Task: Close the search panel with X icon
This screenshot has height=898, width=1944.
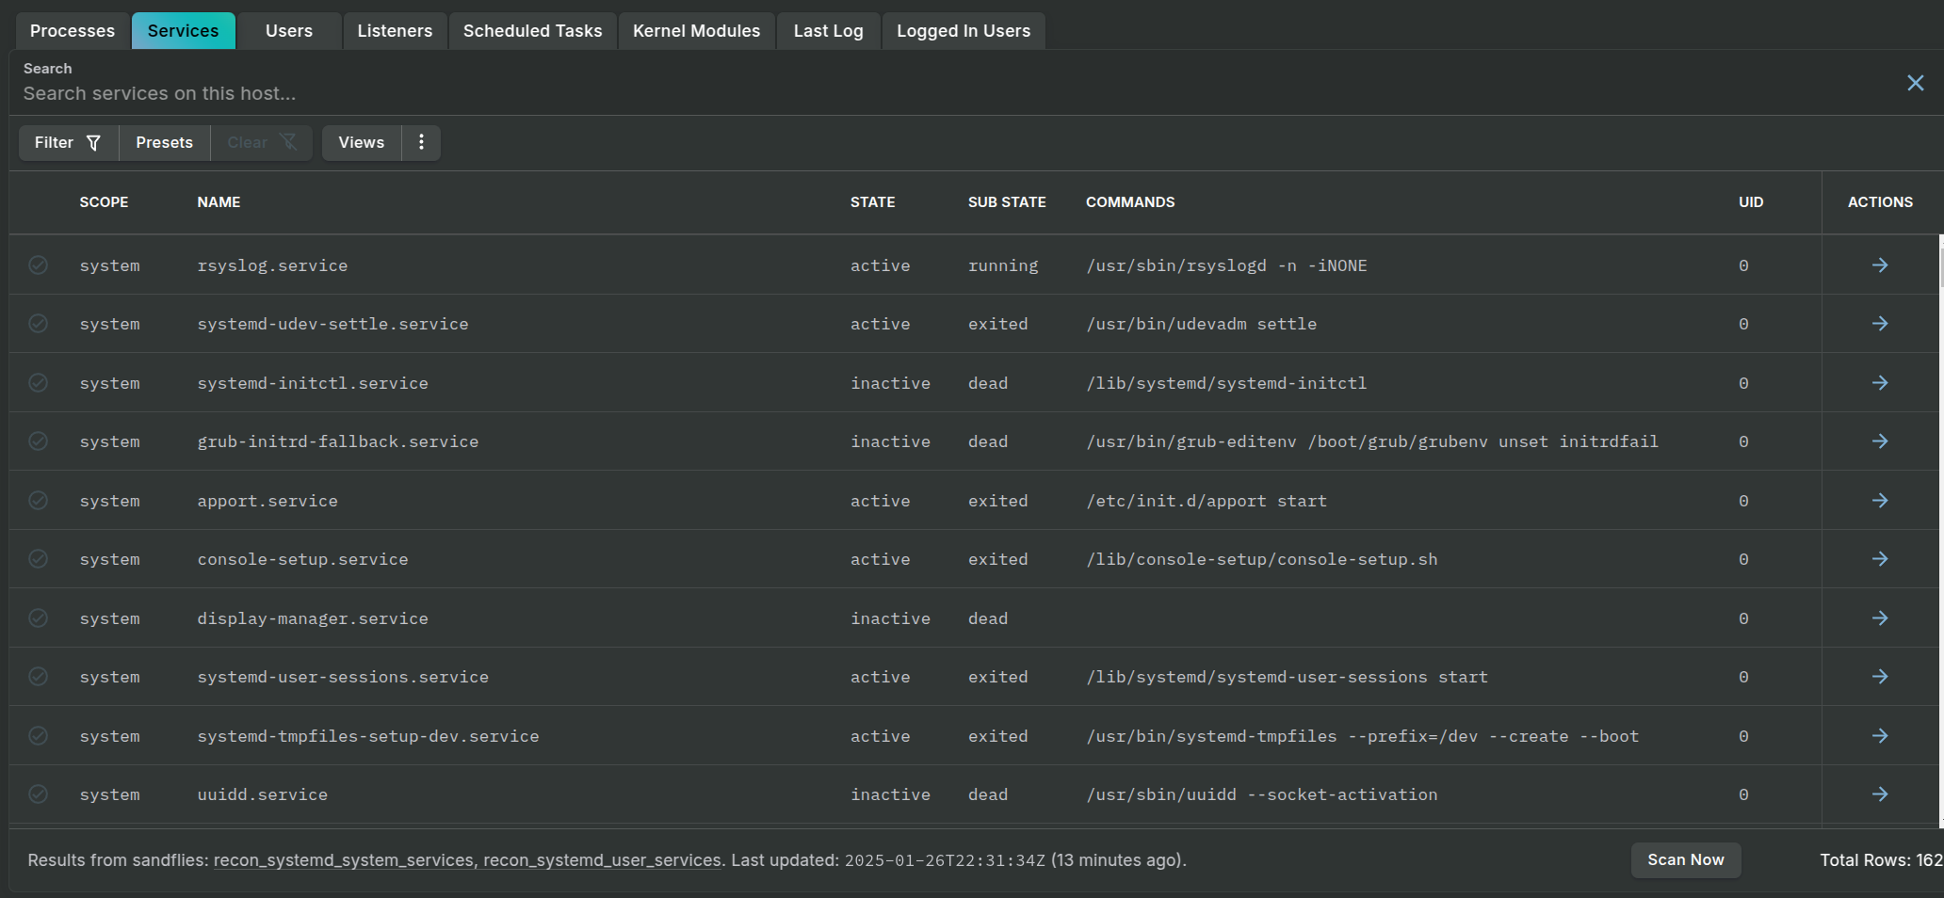Action: click(x=1915, y=83)
